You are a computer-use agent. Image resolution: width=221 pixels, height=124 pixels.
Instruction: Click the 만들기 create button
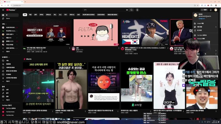point(204,10)
